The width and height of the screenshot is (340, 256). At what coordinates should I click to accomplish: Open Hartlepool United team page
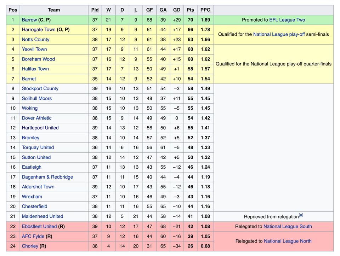point(40,128)
